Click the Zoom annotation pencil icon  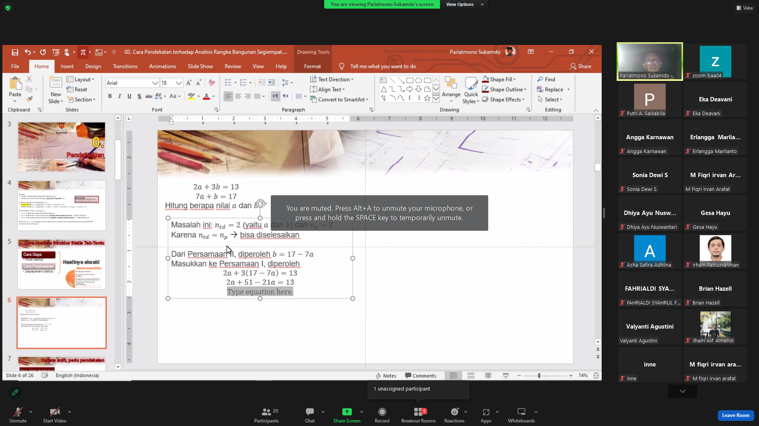pyautogui.click(x=15, y=392)
